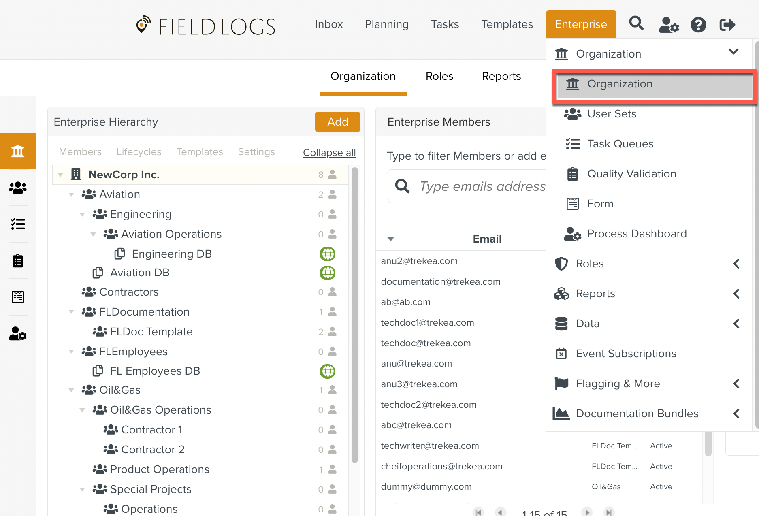Select Quality Validation in Enterprise menu
Viewport: 759px width, 516px height.
click(631, 174)
